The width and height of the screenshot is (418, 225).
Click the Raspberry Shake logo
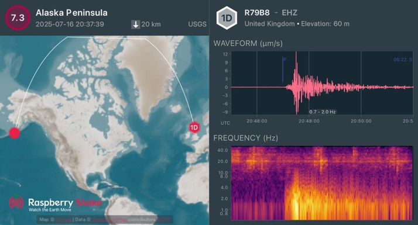pos(55,204)
